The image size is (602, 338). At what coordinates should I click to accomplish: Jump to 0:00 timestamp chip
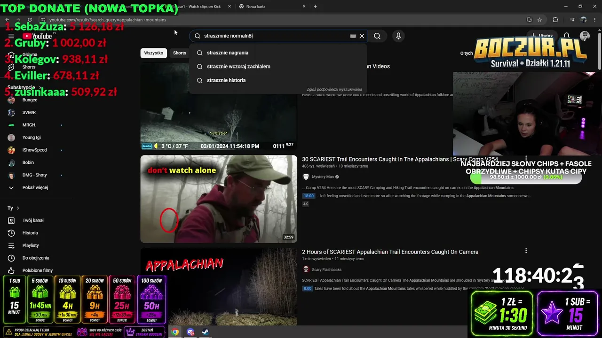[x=308, y=288]
